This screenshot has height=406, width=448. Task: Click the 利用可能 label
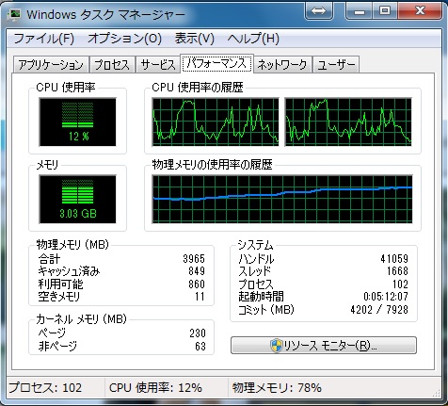click(x=60, y=284)
